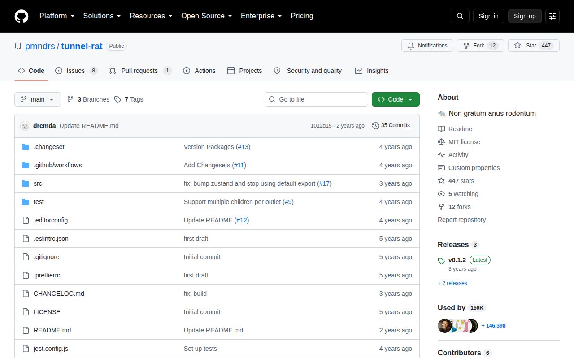The image size is (574, 358).
Task: Switch to the Projects tab
Action: click(245, 71)
